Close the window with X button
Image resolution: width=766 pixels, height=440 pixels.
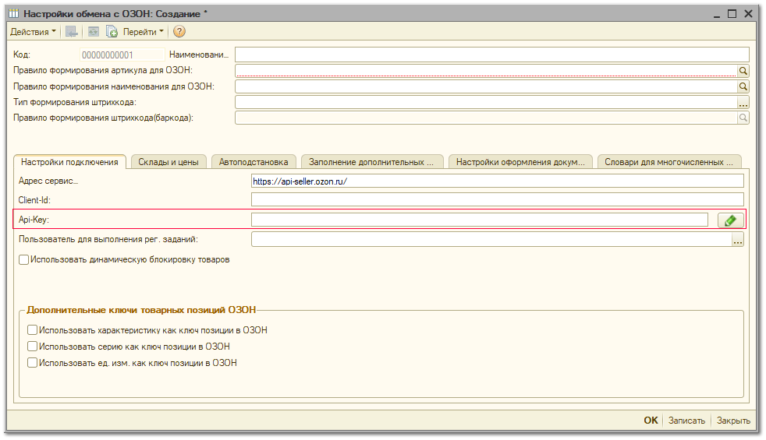[x=748, y=14]
